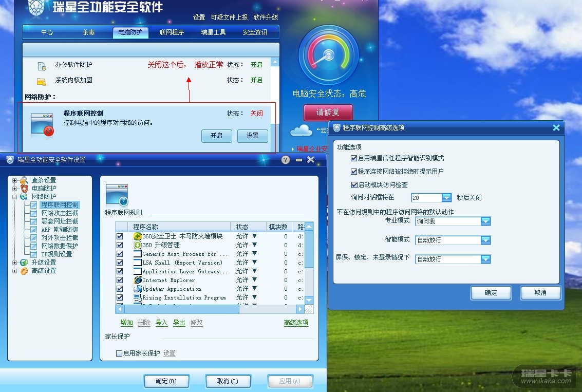Click the 程序联网控制 blocked window icon
582x392 pixels.
[x=42, y=125]
